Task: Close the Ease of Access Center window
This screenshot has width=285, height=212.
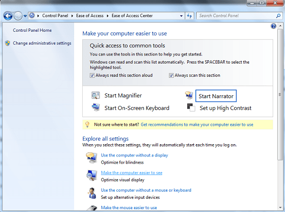Action: pos(275,3)
